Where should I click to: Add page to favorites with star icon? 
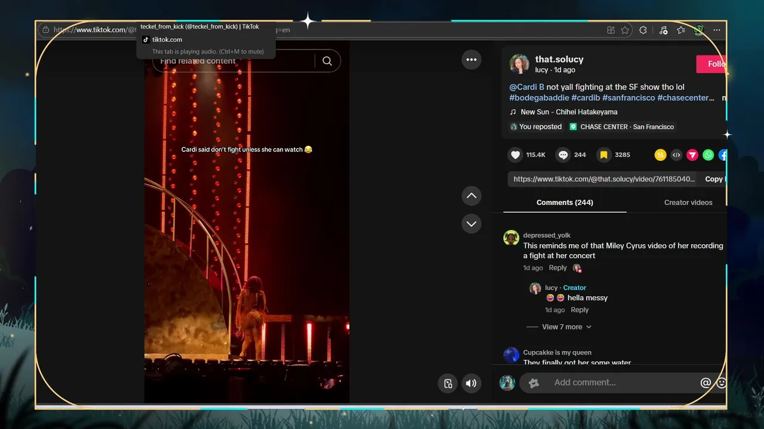click(625, 30)
